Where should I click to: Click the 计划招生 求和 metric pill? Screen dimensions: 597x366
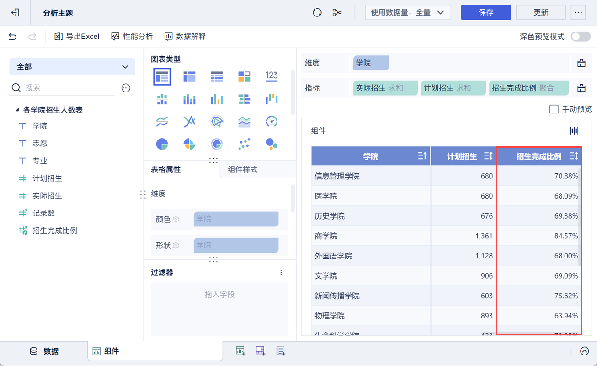tap(453, 88)
